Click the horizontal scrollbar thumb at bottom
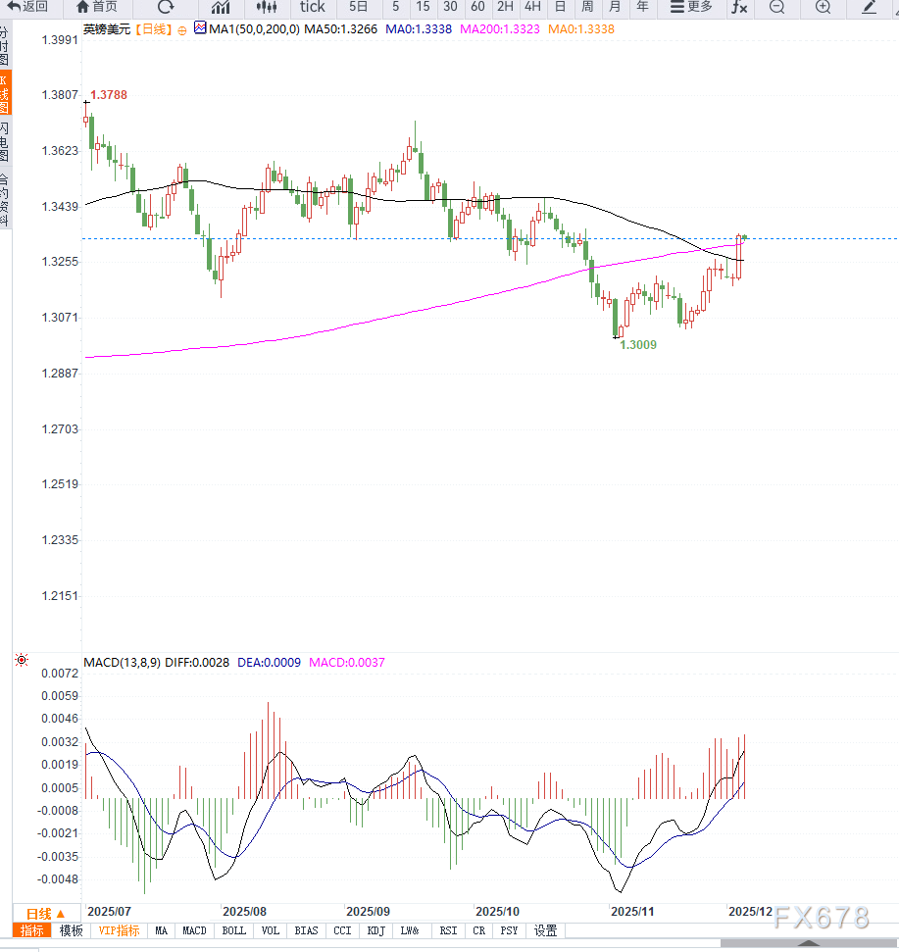 click(x=808, y=942)
